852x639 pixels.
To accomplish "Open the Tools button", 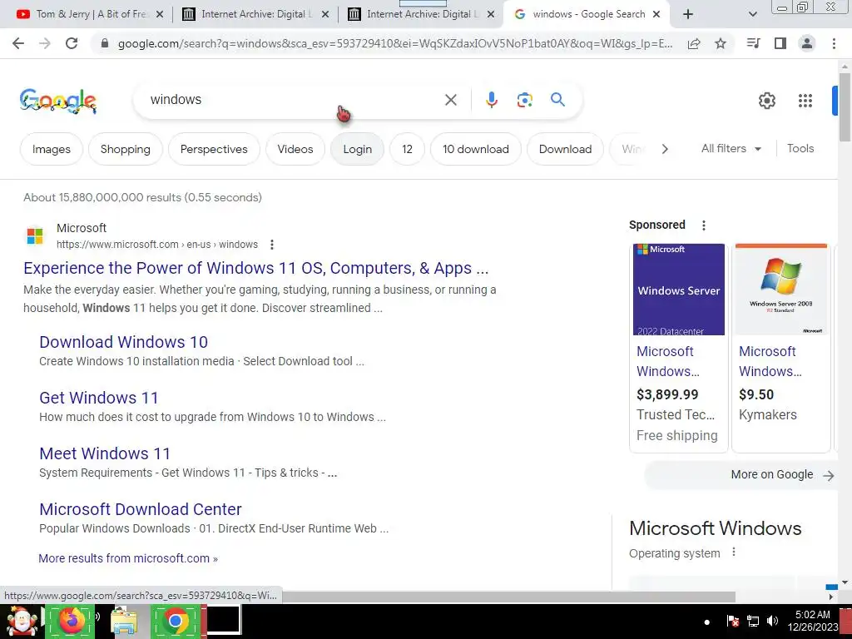I will (800, 148).
